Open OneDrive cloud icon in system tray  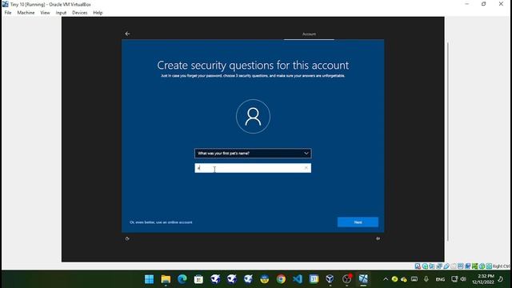(404, 279)
